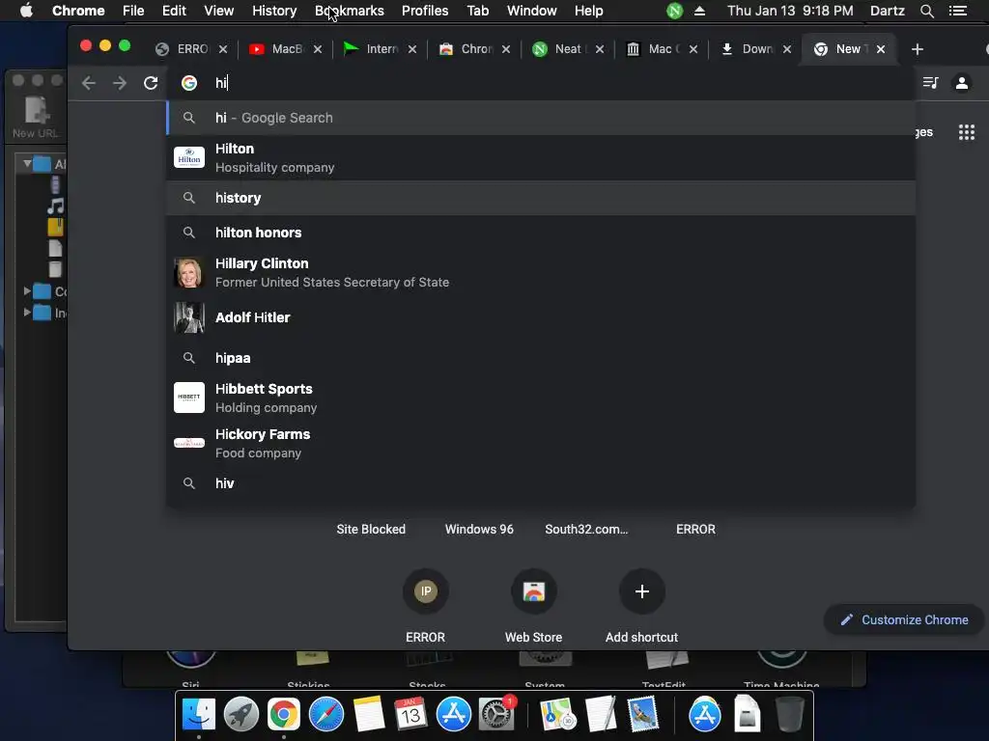Close the MacB YouTube tab
The height and width of the screenshot is (741, 989).
(317, 49)
